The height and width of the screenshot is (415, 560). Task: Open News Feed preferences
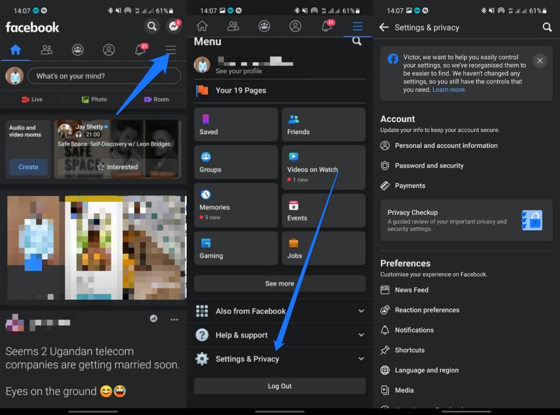tap(466, 290)
